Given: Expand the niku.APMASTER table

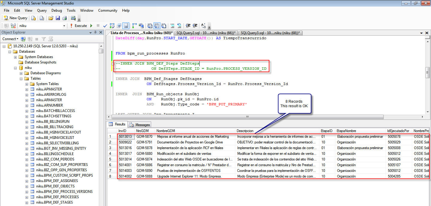Looking at the screenshot, I should (27, 89).
